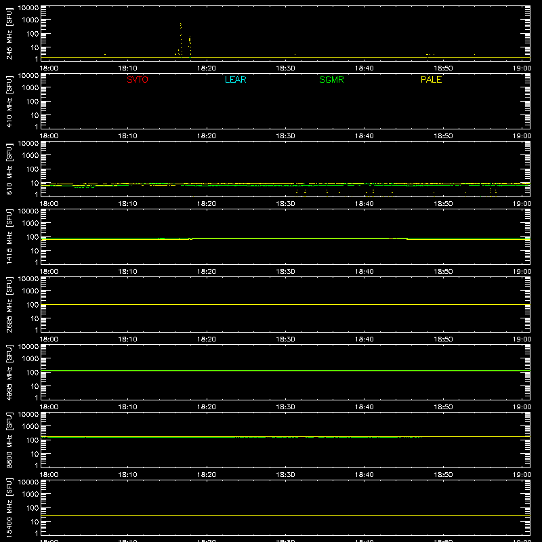The height and width of the screenshot is (542, 542).
Task: Click the 18:10 time label under 245 MHz panel
Action: tap(127, 68)
